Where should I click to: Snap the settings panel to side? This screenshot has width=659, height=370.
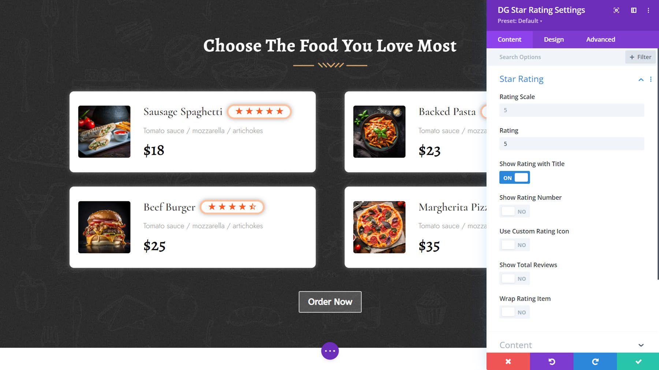[x=633, y=10]
